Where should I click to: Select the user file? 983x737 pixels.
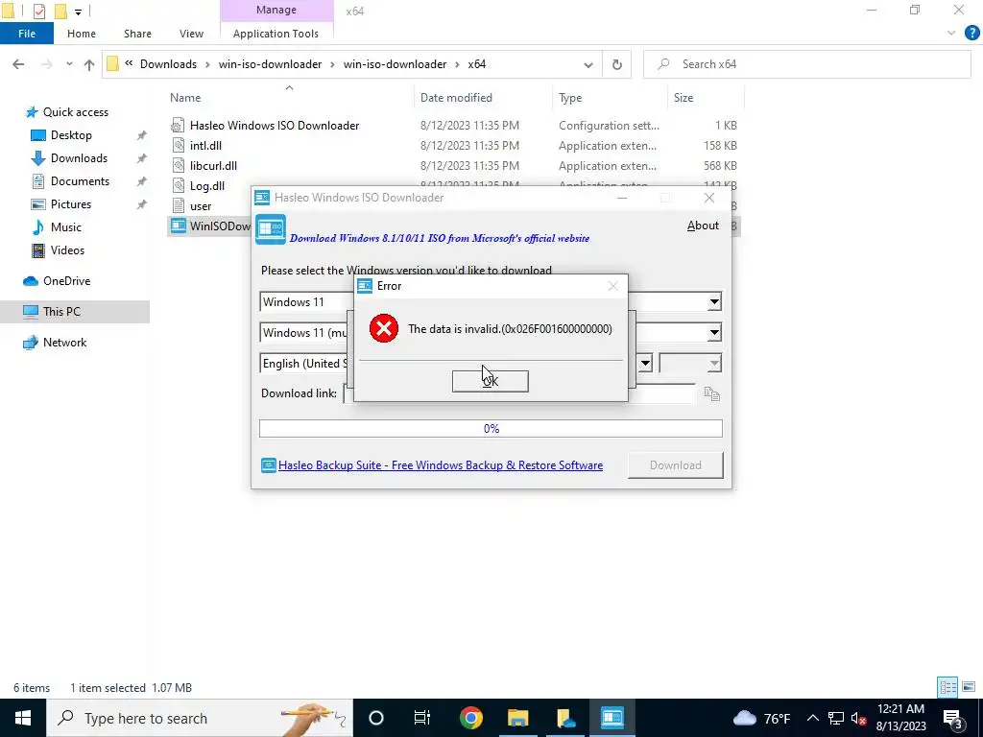point(201,206)
